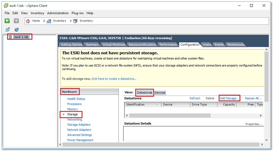
Task: Select esx6-1.lab in the inventory tree
Action: [x=21, y=37]
